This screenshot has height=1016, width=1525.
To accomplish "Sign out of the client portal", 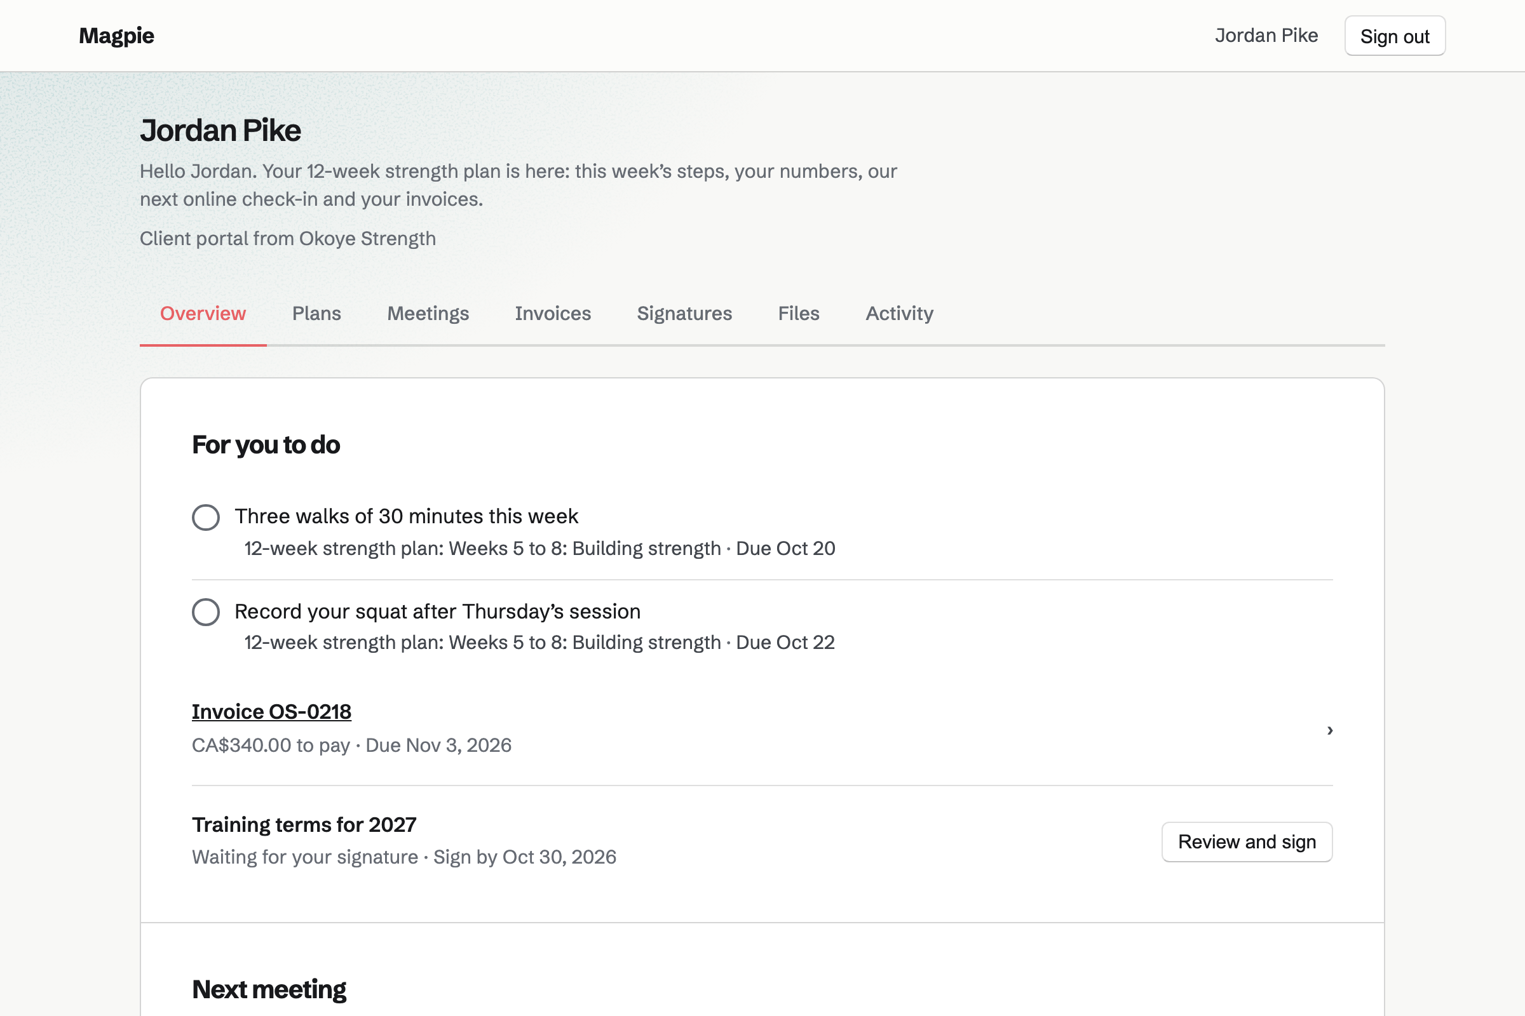I will (x=1395, y=36).
